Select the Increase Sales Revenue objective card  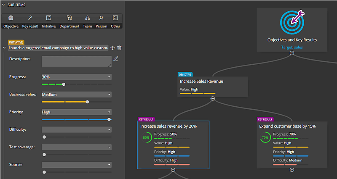[x=213, y=87]
